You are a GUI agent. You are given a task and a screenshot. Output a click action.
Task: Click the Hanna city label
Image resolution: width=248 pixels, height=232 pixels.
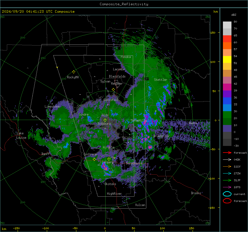click(x=193, y=123)
